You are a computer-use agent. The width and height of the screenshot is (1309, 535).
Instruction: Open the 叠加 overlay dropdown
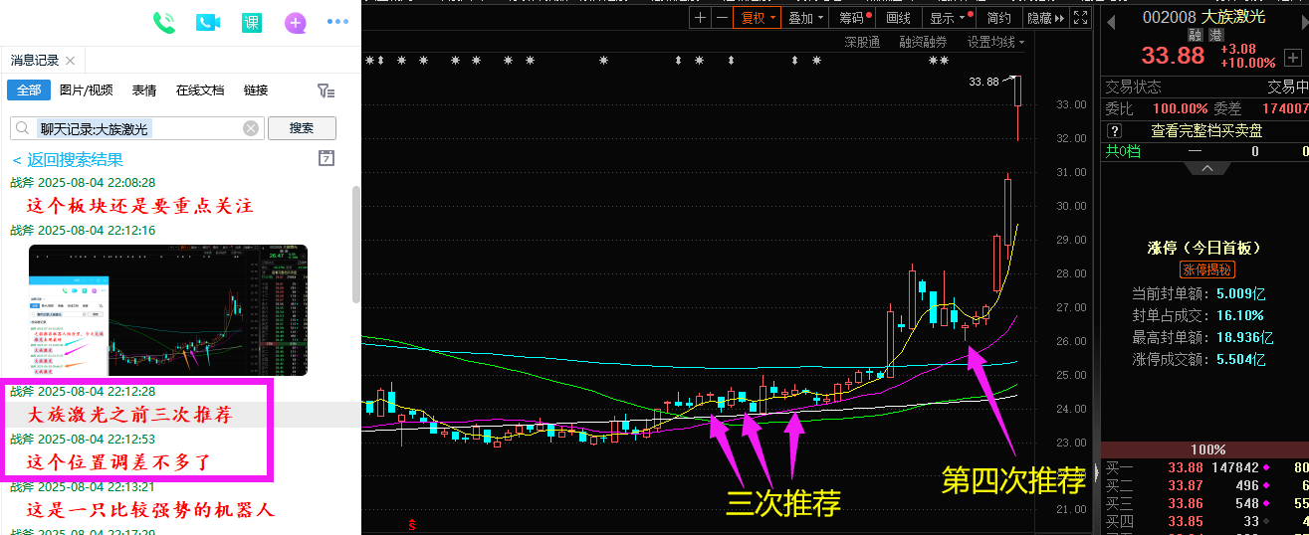(805, 18)
